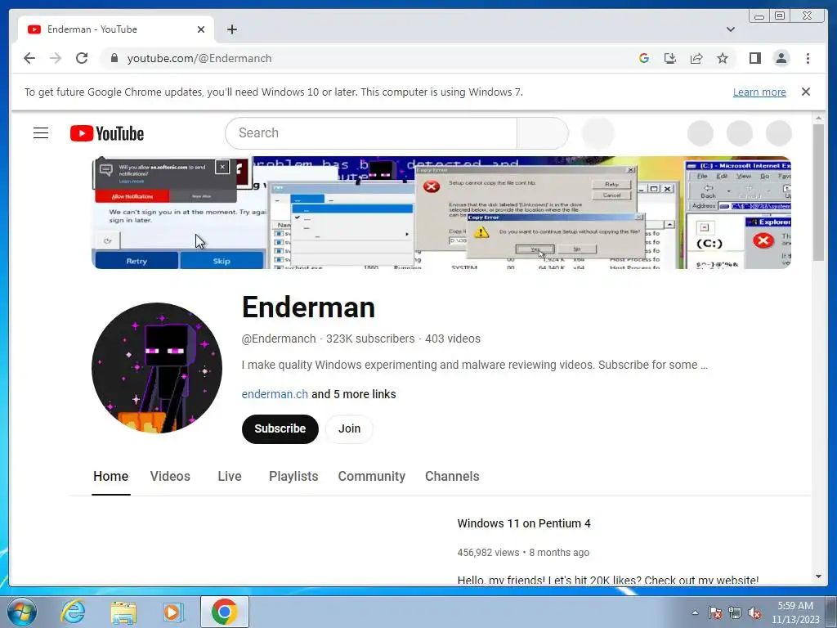Expand the tab search chevron
837x628 pixels.
point(730,29)
